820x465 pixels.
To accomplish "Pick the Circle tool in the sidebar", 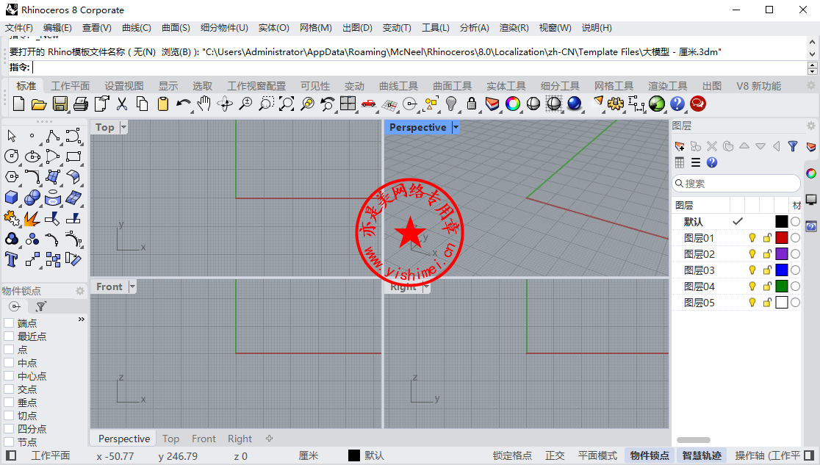I will click(12, 156).
